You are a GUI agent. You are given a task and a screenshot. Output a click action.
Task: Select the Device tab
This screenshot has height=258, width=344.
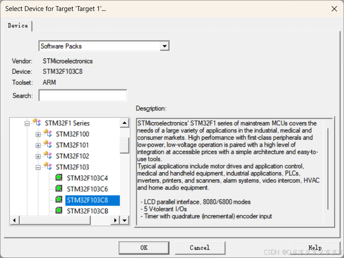pos(18,26)
